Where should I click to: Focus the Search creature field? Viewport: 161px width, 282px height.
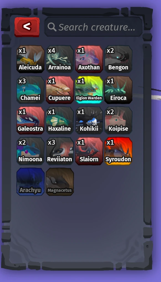[x=93, y=27]
